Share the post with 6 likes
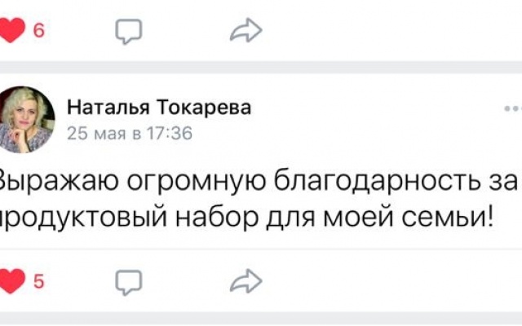Screen dimensions: 522x326 243,32
